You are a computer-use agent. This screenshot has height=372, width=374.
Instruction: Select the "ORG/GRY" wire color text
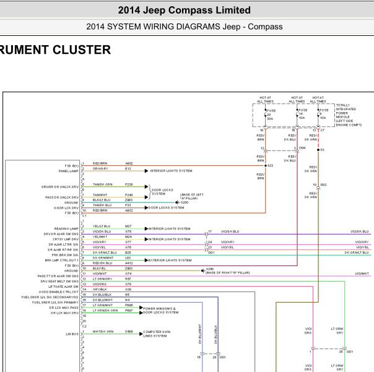[x=100, y=168]
